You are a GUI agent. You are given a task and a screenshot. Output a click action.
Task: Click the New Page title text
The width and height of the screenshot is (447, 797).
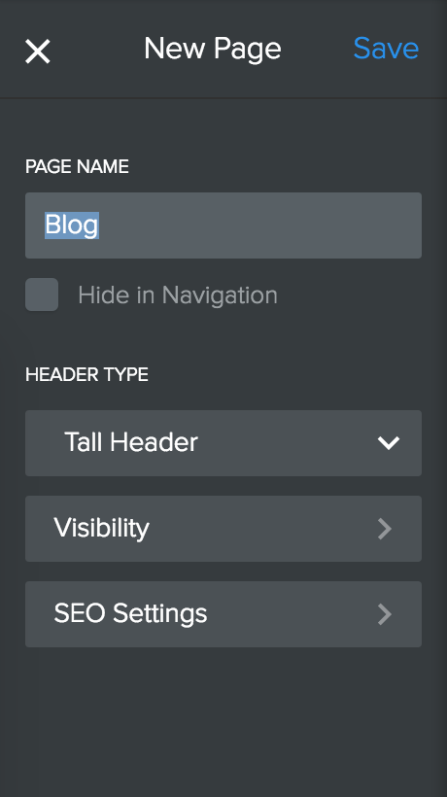coord(212,50)
